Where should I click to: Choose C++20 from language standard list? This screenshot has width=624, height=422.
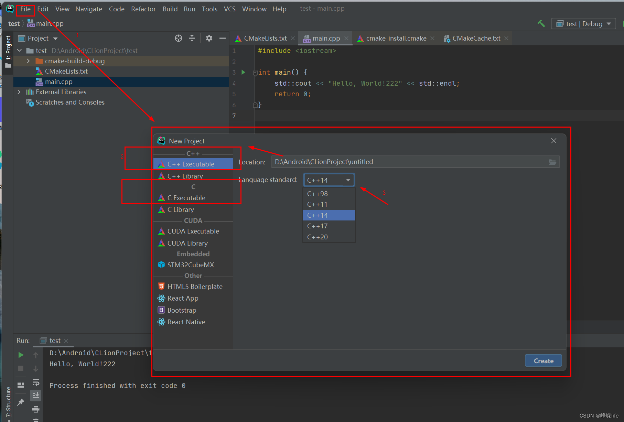point(329,237)
